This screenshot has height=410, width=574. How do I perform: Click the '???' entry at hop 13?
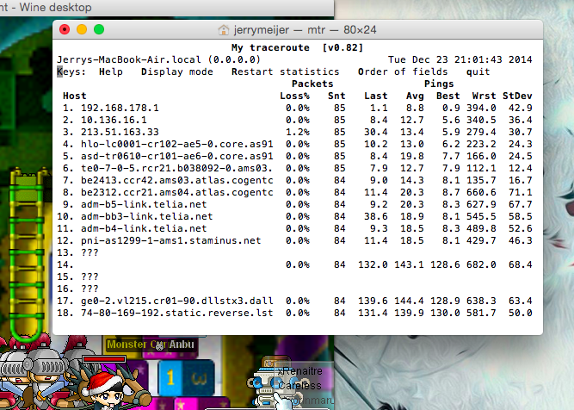89,253
